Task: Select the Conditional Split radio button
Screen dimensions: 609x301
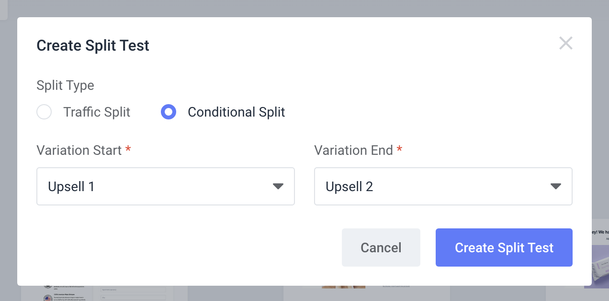Action: point(169,112)
